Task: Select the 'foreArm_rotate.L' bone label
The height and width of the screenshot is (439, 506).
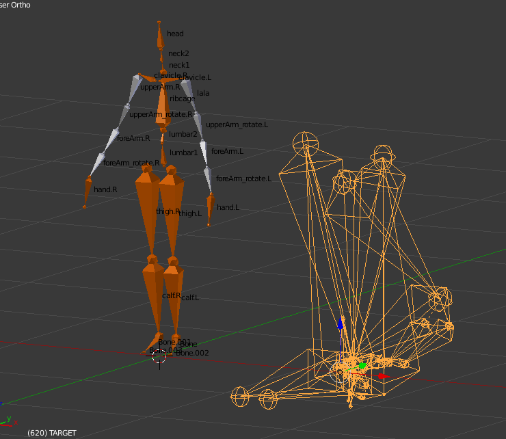Action: [x=243, y=179]
